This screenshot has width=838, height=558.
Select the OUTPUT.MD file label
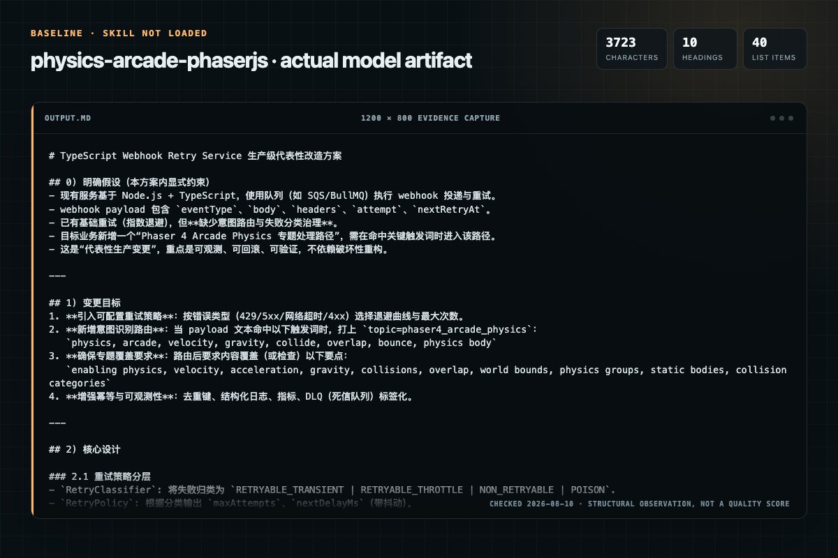click(68, 118)
